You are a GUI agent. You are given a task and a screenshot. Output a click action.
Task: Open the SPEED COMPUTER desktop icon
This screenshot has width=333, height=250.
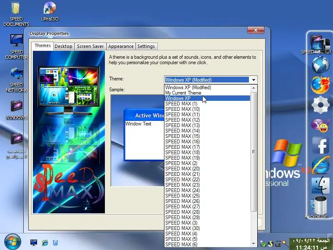click(x=16, y=47)
